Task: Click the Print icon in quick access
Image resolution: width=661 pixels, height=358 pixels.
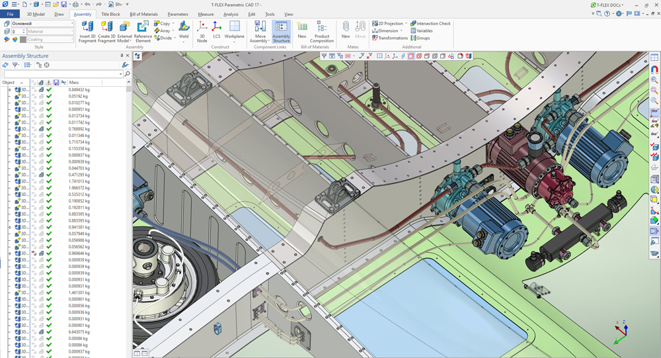Action: coord(75,4)
